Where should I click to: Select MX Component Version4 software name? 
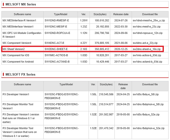(x=17, y=43)
